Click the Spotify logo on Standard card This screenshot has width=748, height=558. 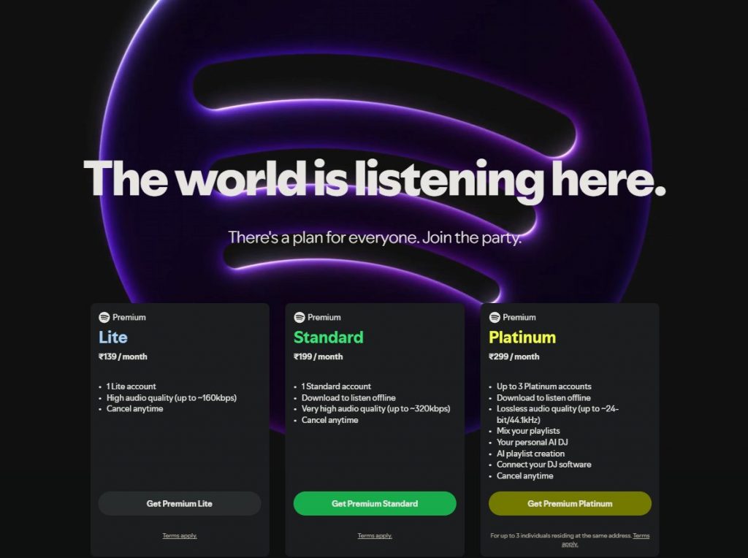coord(299,317)
